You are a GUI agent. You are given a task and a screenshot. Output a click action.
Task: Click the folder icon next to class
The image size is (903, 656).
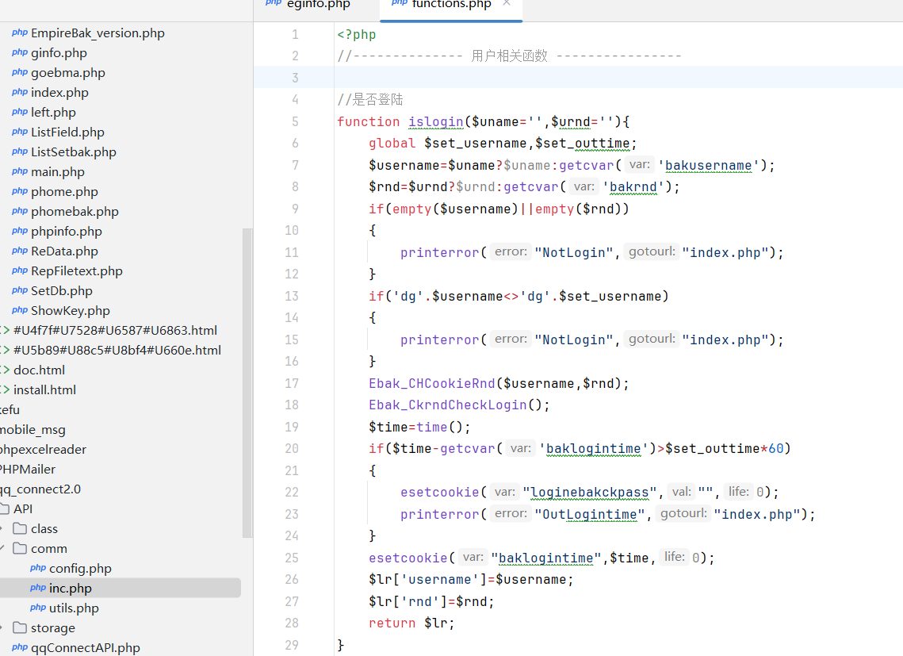click(x=20, y=529)
